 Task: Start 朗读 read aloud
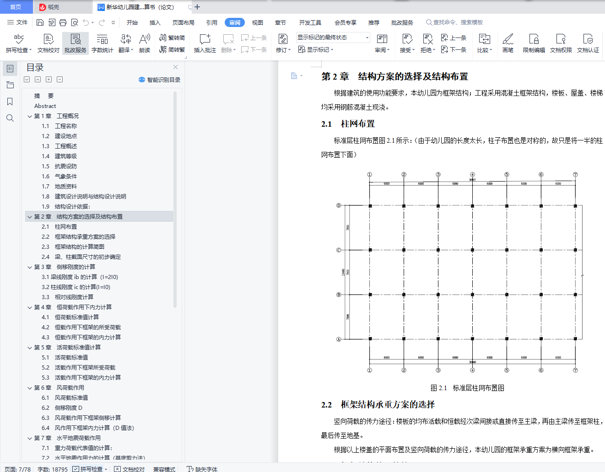click(x=145, y=43)
